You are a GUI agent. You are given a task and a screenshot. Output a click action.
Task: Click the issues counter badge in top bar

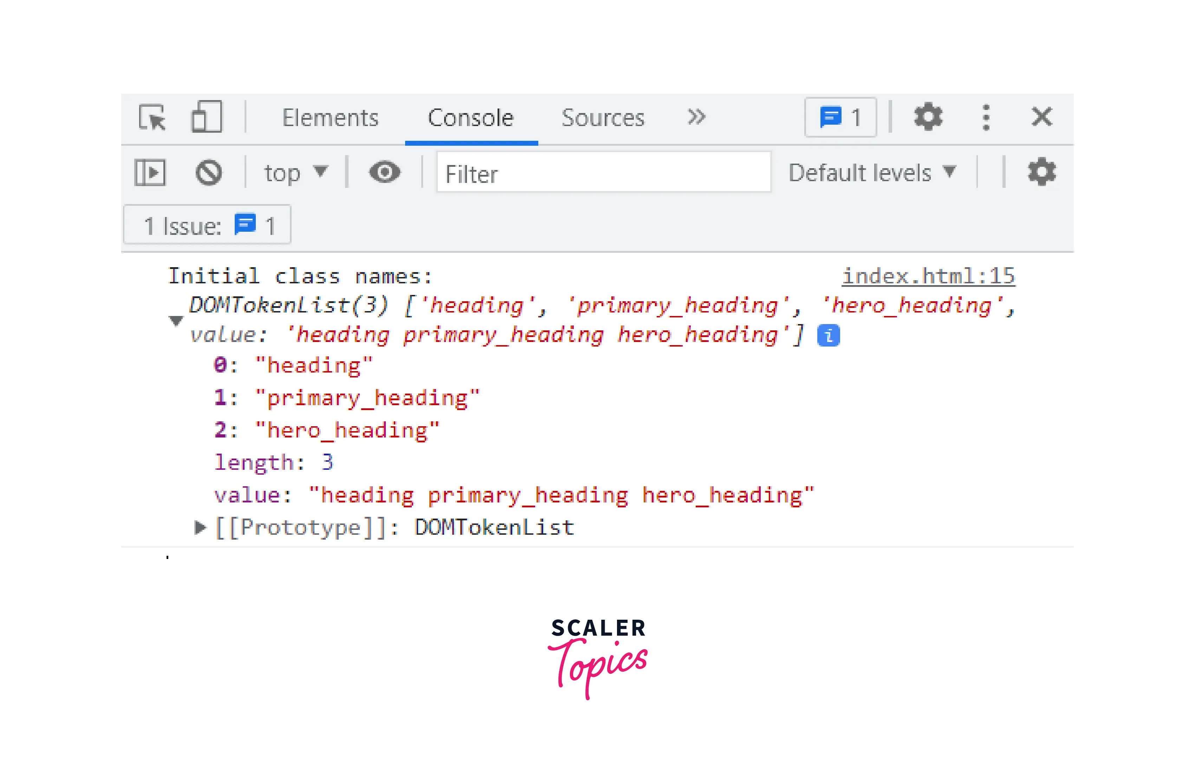pos(840,118)
